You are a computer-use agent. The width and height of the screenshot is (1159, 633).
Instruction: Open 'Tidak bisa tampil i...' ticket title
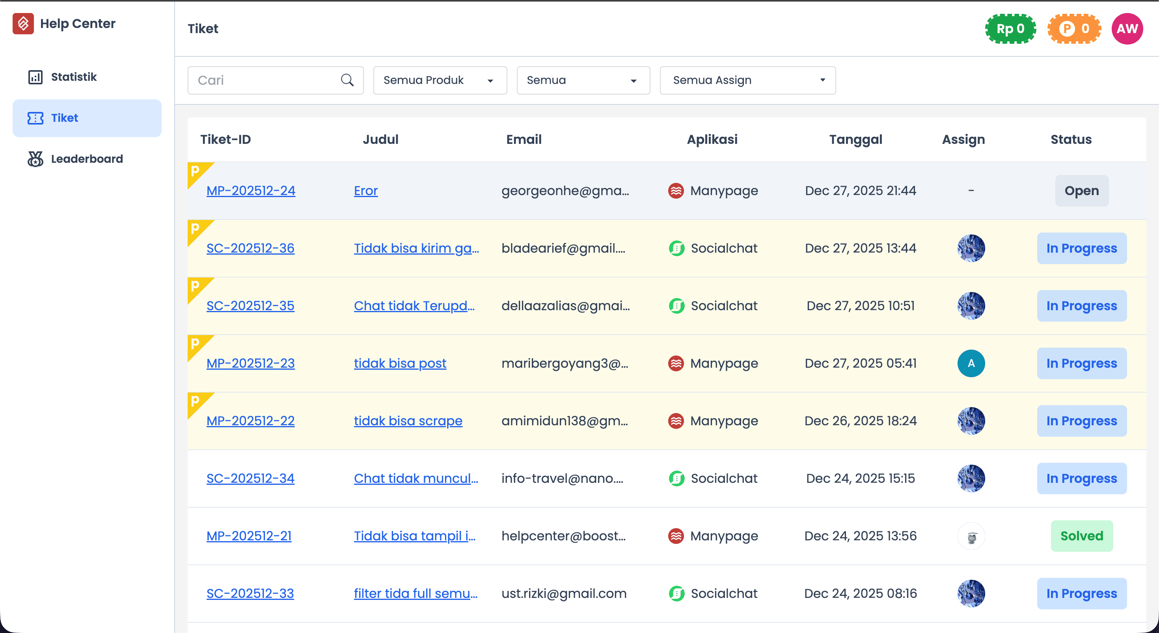pos(414,536)
